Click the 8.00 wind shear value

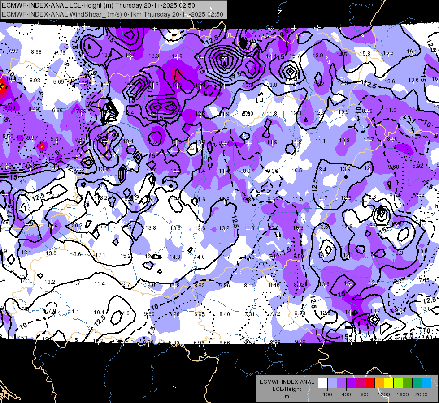tap(392, 138)
